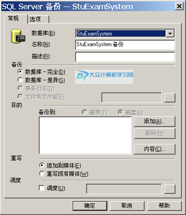
Task: Enable the 调度 checkbox
Action: pos(41,188)
